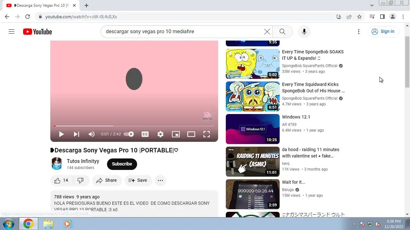Play the video

coord(61,134)
